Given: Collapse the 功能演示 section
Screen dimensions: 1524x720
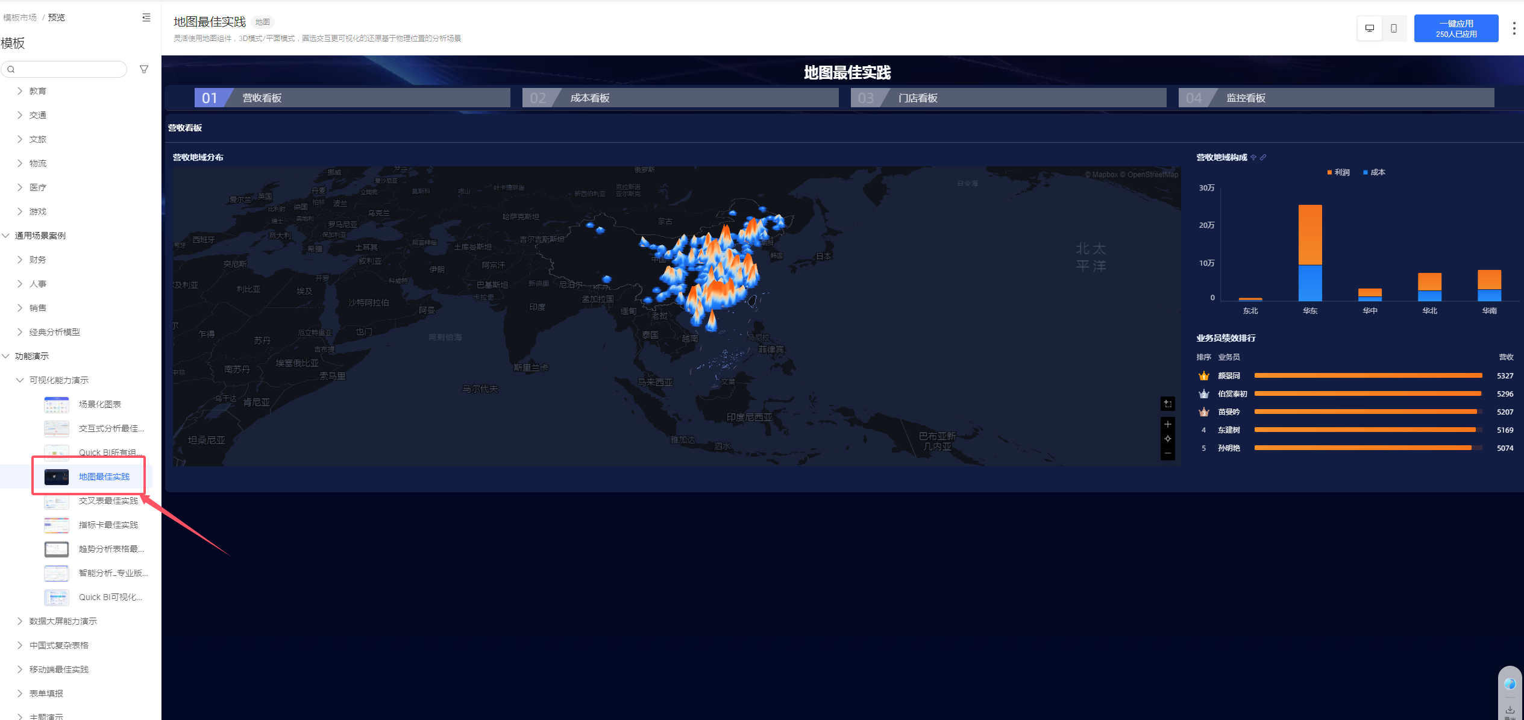Looking at the screenshot, I should click(31, 356).
